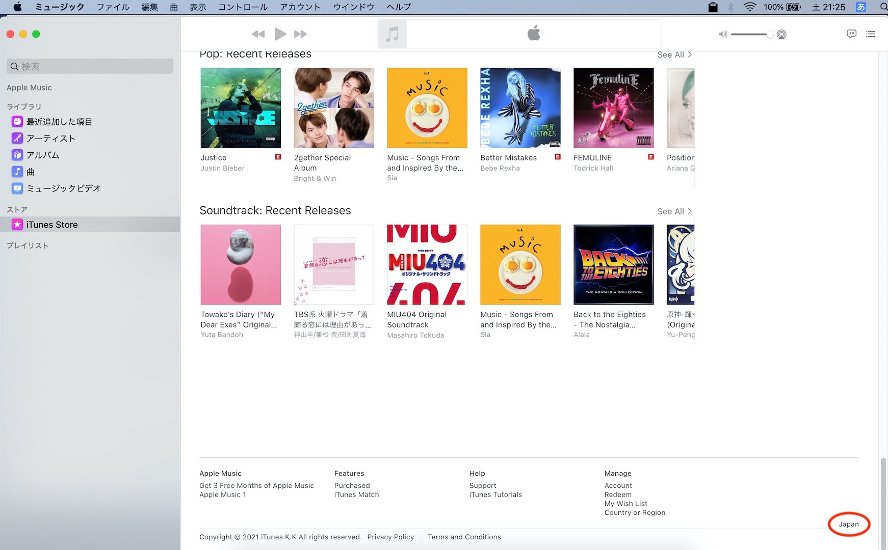This screenshot has width=888, height=550.
Task: Select Apple Music in the sidebar
Action: pos(29,88)
